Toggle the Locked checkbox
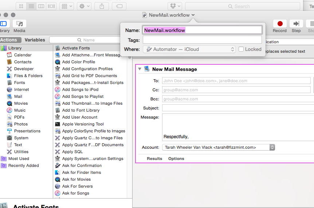Screen dimensions: 314x208 (x=241, y=49)
